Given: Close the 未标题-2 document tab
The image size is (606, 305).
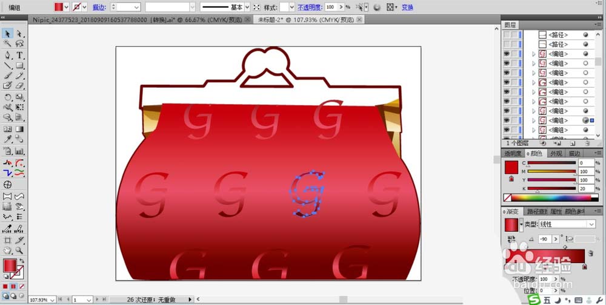Looking at the screenshot, I should pos(359,20).
